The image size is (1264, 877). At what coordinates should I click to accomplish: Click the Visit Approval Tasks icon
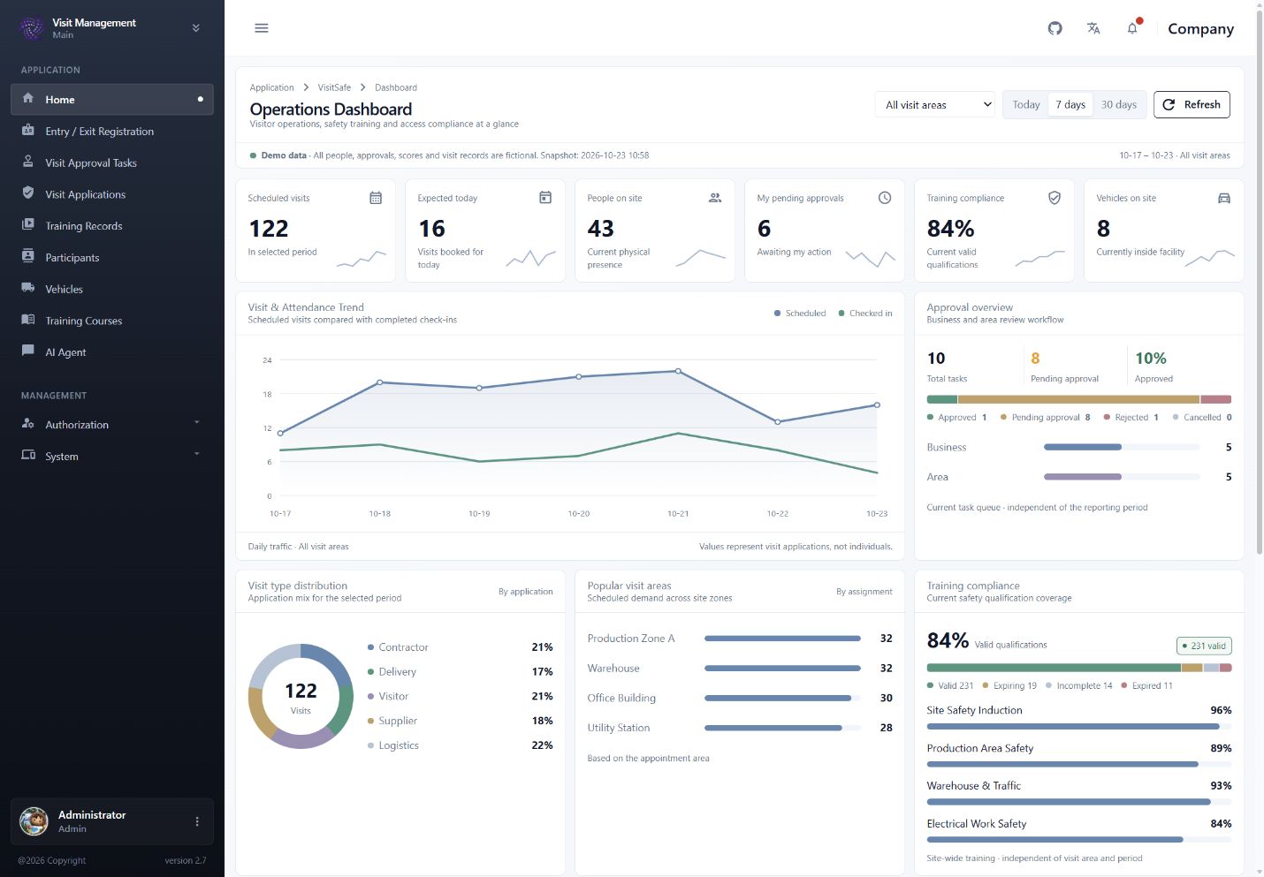click(28, 163)
